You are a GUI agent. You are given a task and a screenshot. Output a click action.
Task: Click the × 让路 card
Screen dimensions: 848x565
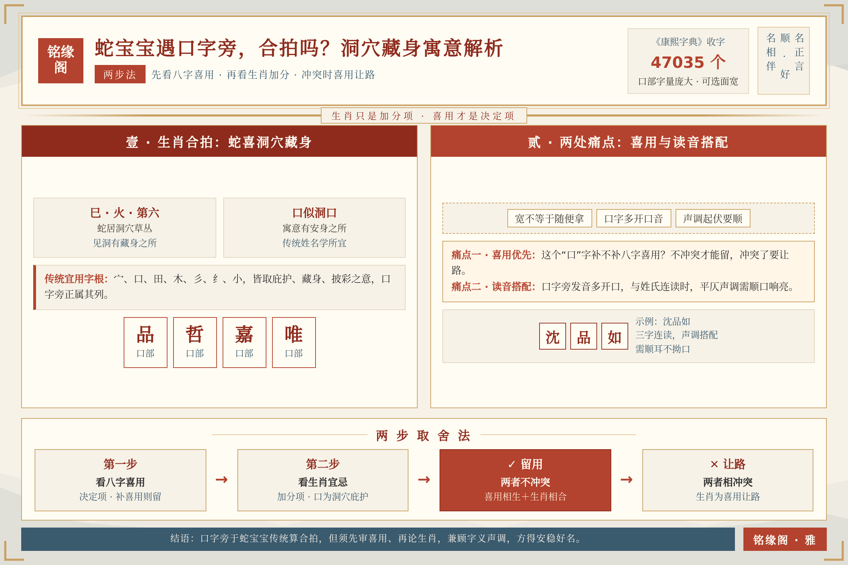(x=728, y=480)
